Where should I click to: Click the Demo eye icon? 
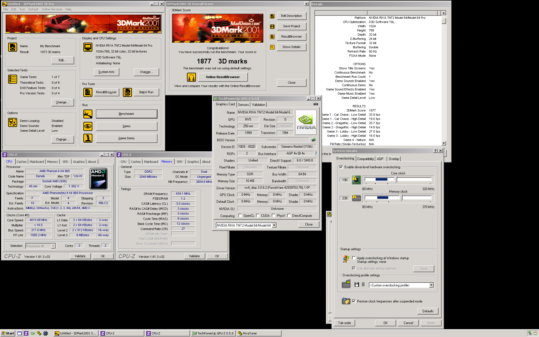88,126
